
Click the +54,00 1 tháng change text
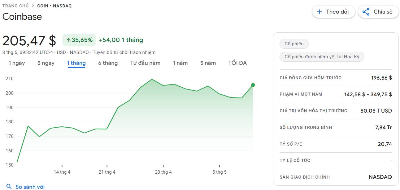point(121,40)
